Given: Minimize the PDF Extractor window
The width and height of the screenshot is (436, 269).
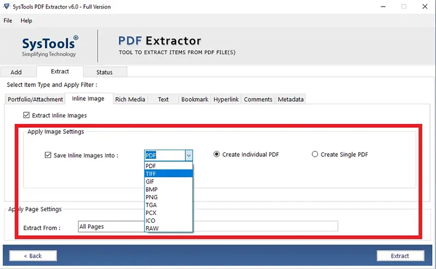Looking at the screenshot, I should point(383,7).
